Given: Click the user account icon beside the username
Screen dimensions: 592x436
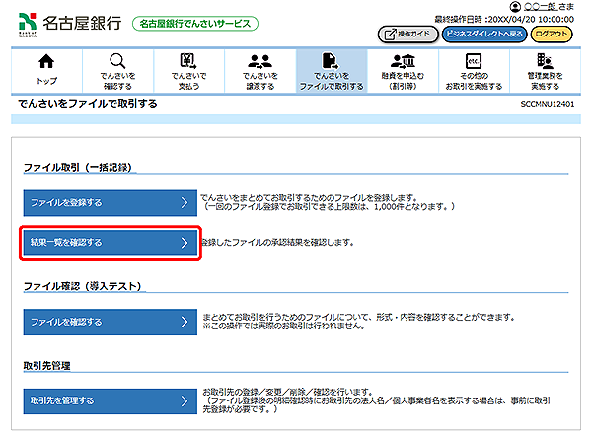Looking at the screenshot, I should click(514, 6).
